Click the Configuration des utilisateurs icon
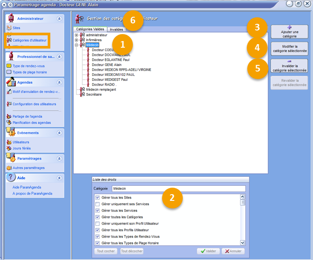This screenshot has width=313, height=260. click(9, 104)
